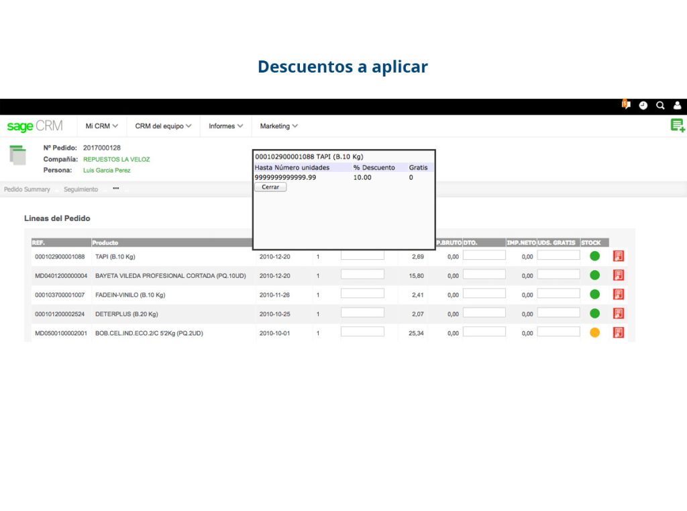
Task: Click the notifications icon in top bar
Action: click(x=626, y=105)
